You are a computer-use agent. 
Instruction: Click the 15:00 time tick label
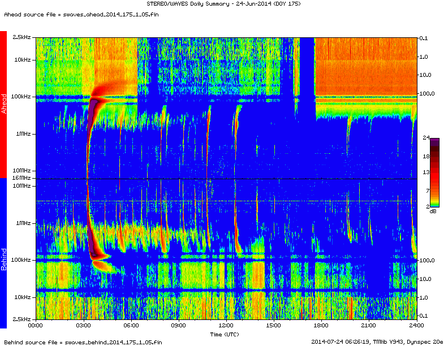pyautogui.click(x=274, y=326)
